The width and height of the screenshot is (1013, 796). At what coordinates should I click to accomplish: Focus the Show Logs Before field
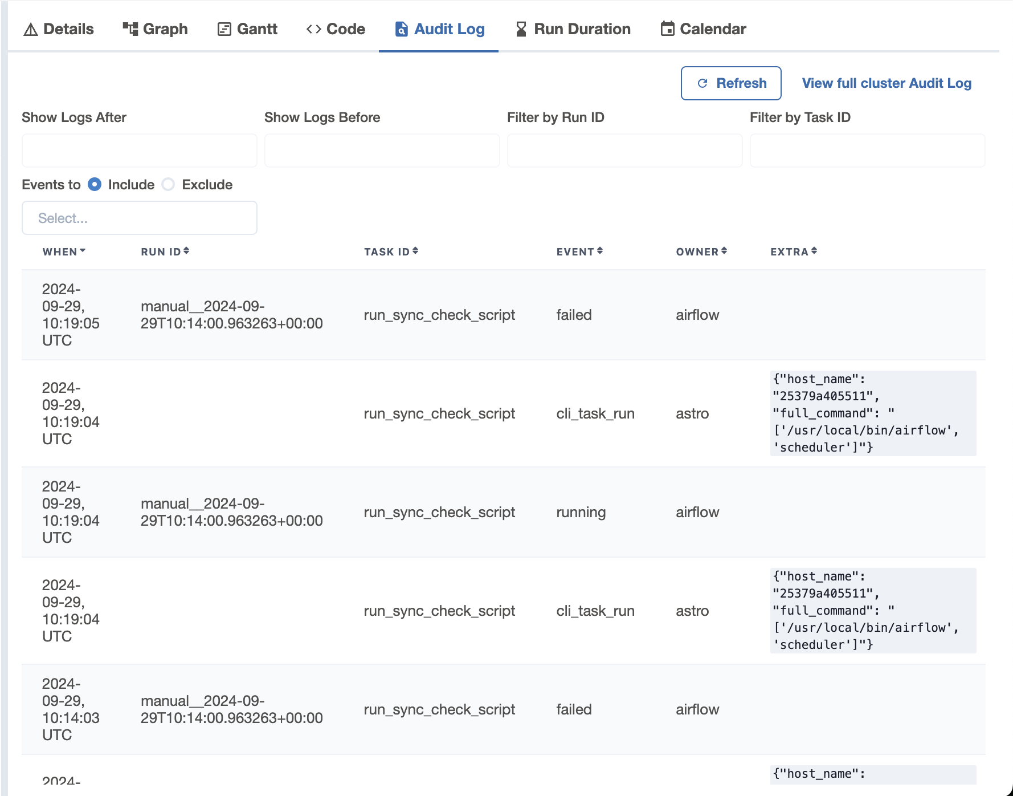pyautogui.click(x=382, y=151)
